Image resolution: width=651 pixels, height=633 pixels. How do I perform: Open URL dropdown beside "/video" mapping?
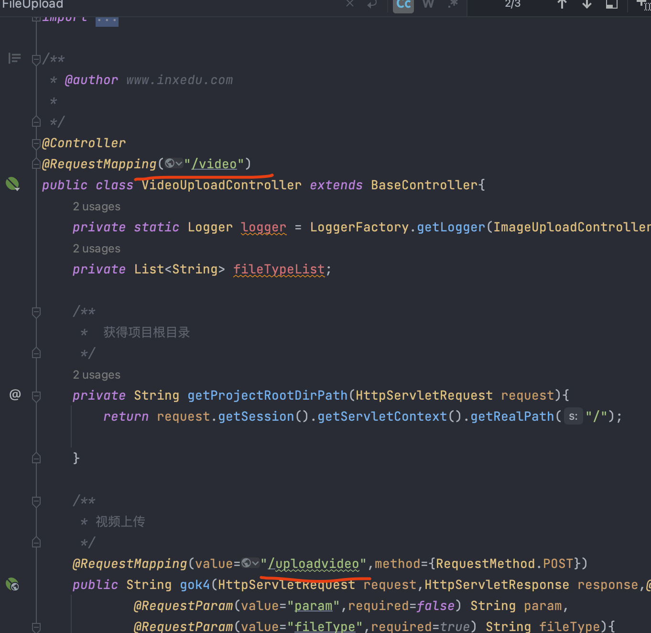coord(174,164)
